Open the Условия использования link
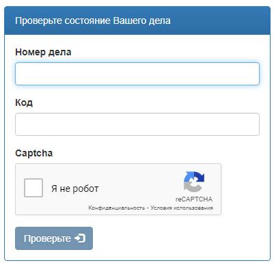 click(182, 208)
